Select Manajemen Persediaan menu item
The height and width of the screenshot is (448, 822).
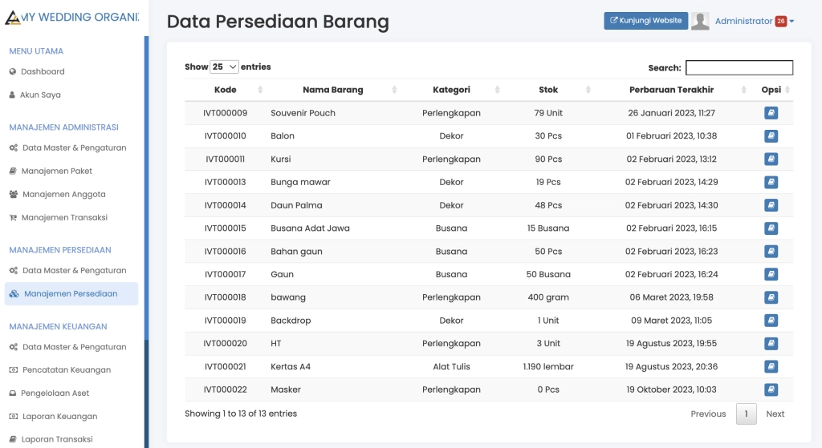pos(71,293)
